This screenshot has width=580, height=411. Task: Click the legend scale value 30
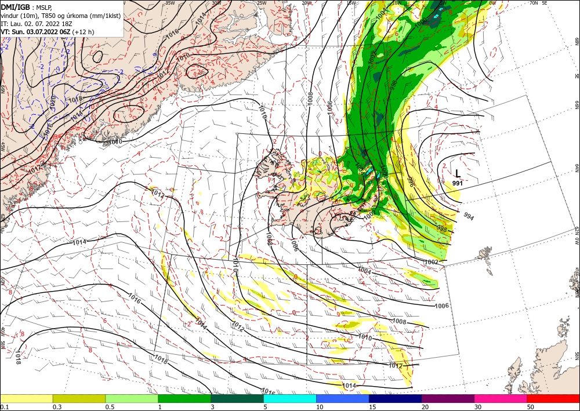478,407
